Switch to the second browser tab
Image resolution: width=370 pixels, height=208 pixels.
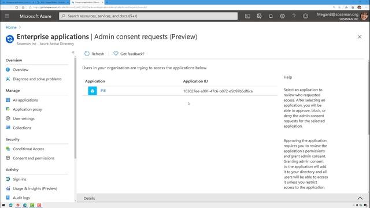click(x=53, y=2)
